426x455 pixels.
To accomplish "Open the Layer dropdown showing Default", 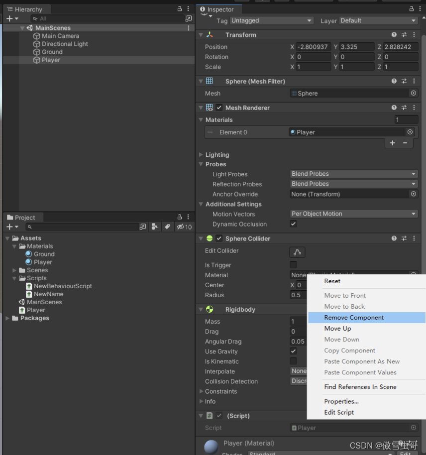I will pos(378,20).
